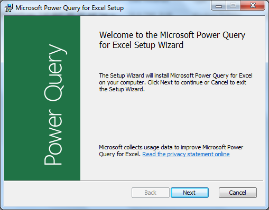This screenshot has width=269, height=210.
Task: Cancel the Power Query setup wizard
Action: click(238, 193)
